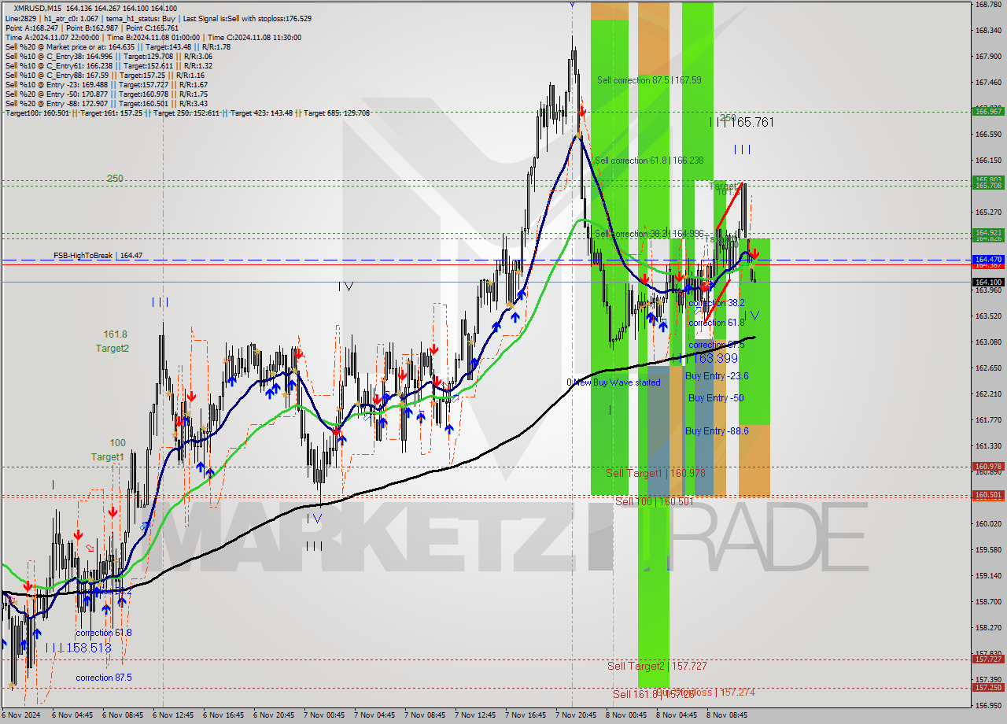Select the 'Sell Target2 | 157.727' label

tap(657, 666)
